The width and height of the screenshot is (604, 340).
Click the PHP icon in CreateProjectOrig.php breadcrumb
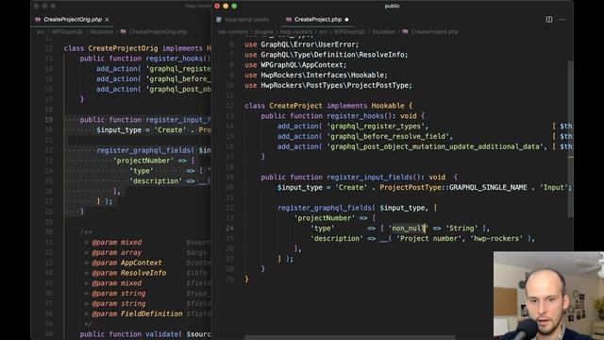(x=124, y=31)
